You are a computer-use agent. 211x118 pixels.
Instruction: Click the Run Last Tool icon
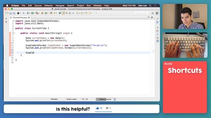pos(37,13)
